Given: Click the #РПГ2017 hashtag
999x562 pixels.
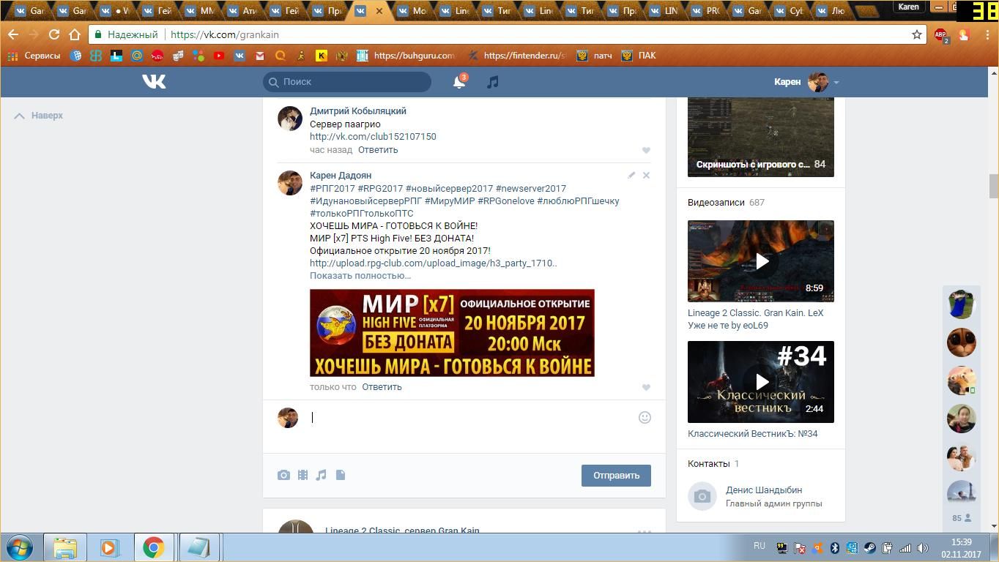Looking at the screenshot, I should [333, 189].
